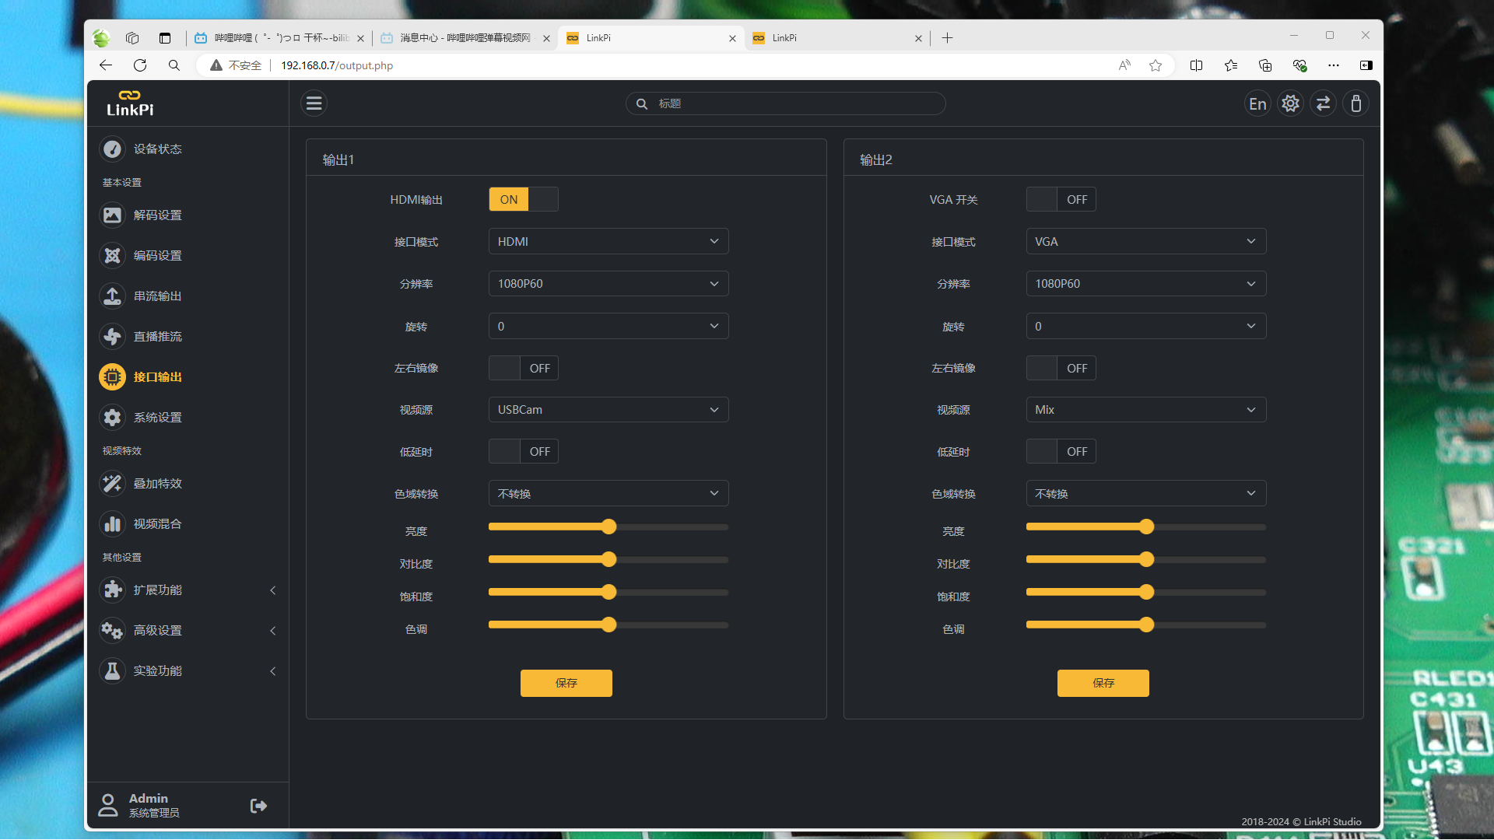1494x840 pixels.
Task: Click the hamburger sidebar collapse icon
Action: point(314,103)
